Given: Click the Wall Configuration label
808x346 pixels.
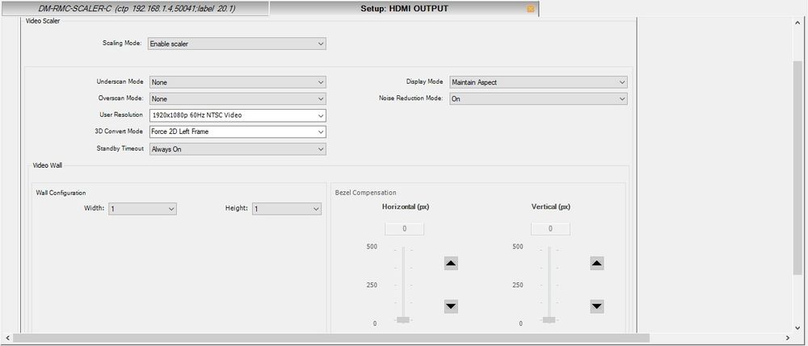Looking at the screenshot, I should pos(61,193).
